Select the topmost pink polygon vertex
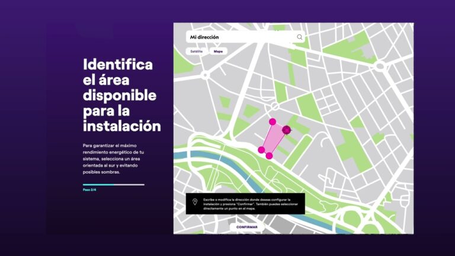 click(273, 121)
